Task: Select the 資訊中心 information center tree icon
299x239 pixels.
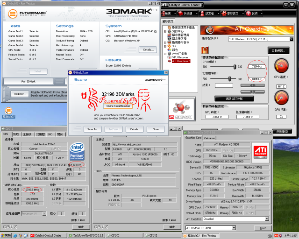Action: pos(169,31)
